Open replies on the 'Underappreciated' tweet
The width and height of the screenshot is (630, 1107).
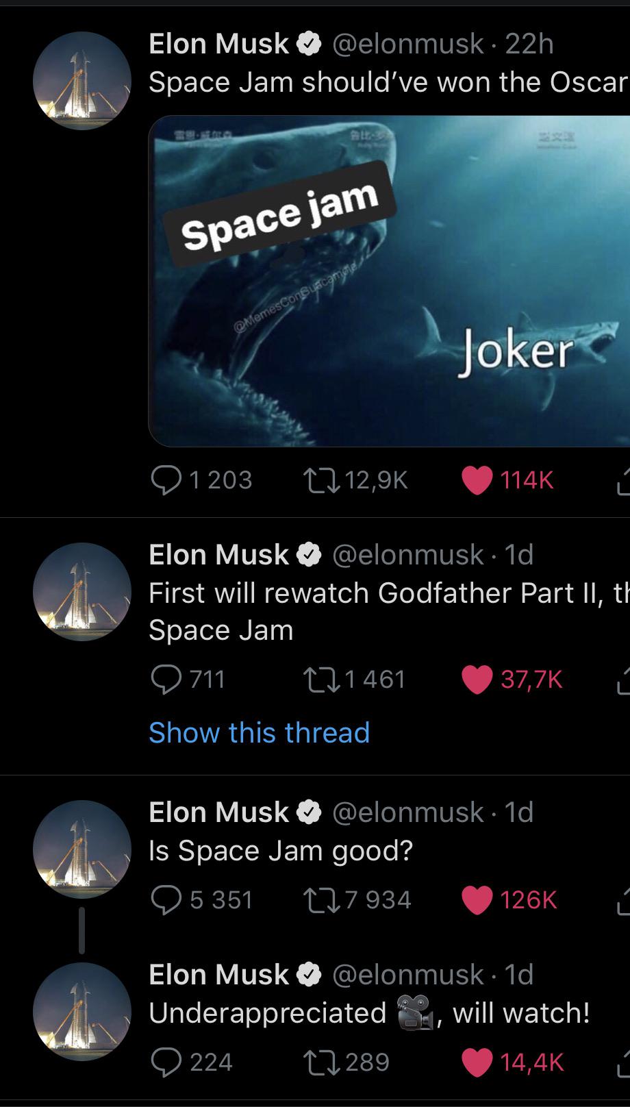(166, 1061)
